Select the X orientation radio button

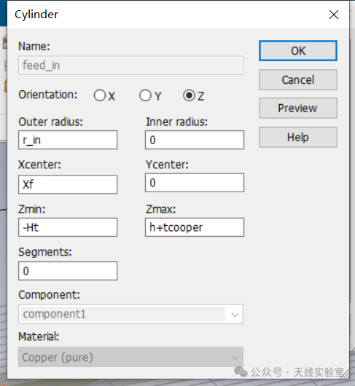pos(100,95)
